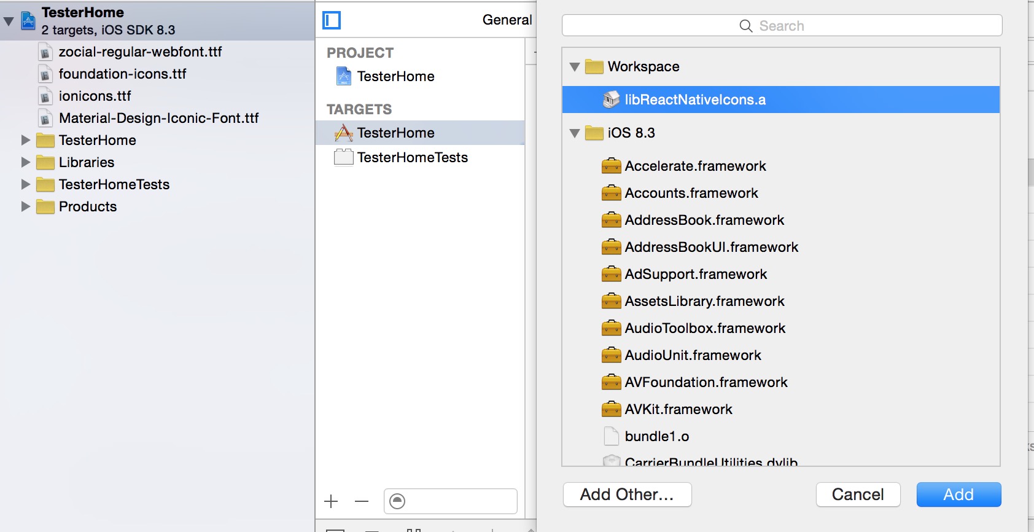Cancel the framework chooser dialog
Screen dimensions: 1034x532
coord(858,495)
